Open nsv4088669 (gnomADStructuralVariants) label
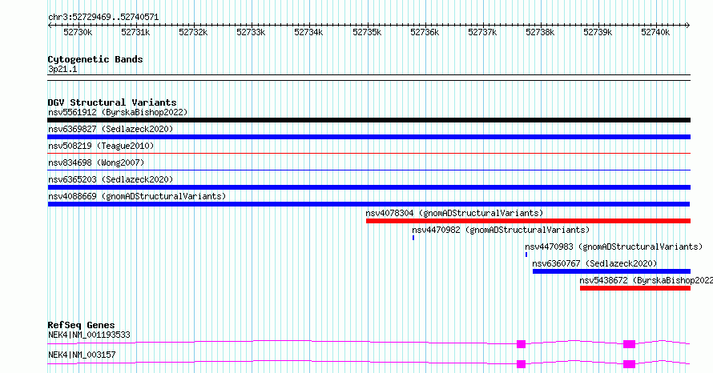This screenshot has width=713, height=373. click(137, 196)
